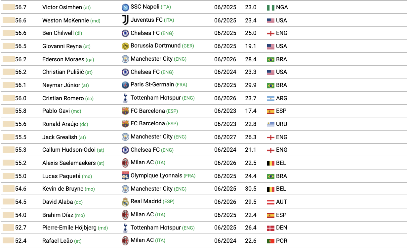Open the Borussia Dortmund club name link

(155, 46)
